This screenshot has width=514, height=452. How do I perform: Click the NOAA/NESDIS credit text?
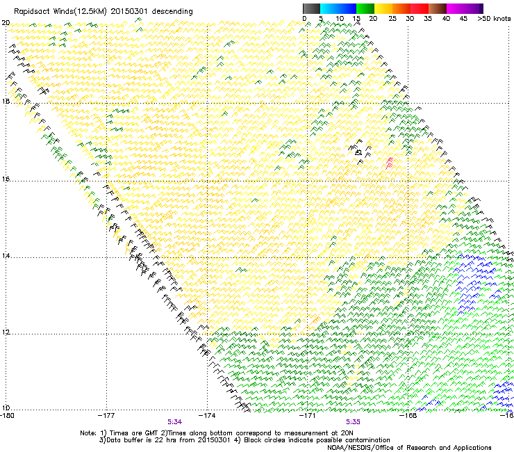click(409, 448)
